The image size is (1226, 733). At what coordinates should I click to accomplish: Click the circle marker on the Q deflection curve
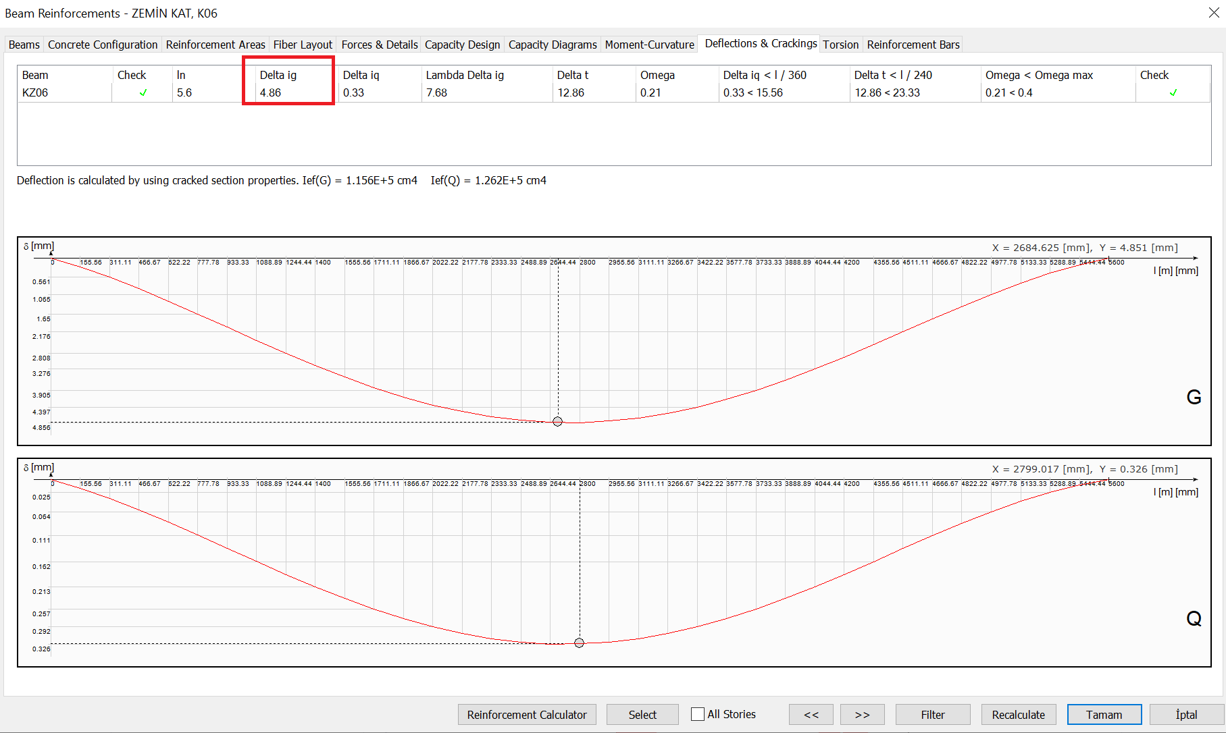point(579,643)
